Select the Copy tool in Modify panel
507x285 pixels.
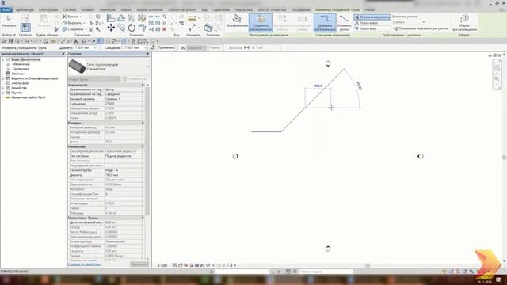point(121,28)
